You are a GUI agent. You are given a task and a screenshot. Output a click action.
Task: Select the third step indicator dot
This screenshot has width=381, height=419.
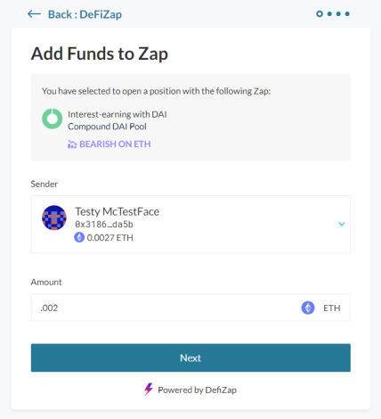pyautogui.click(x=338, y=13)
